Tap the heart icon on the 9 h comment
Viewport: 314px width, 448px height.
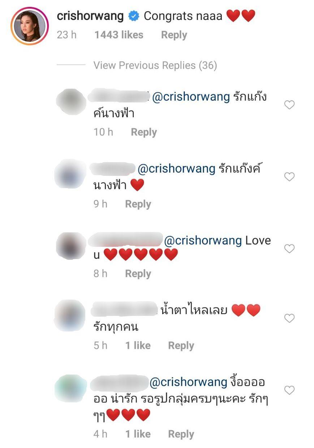coord(289,177)
